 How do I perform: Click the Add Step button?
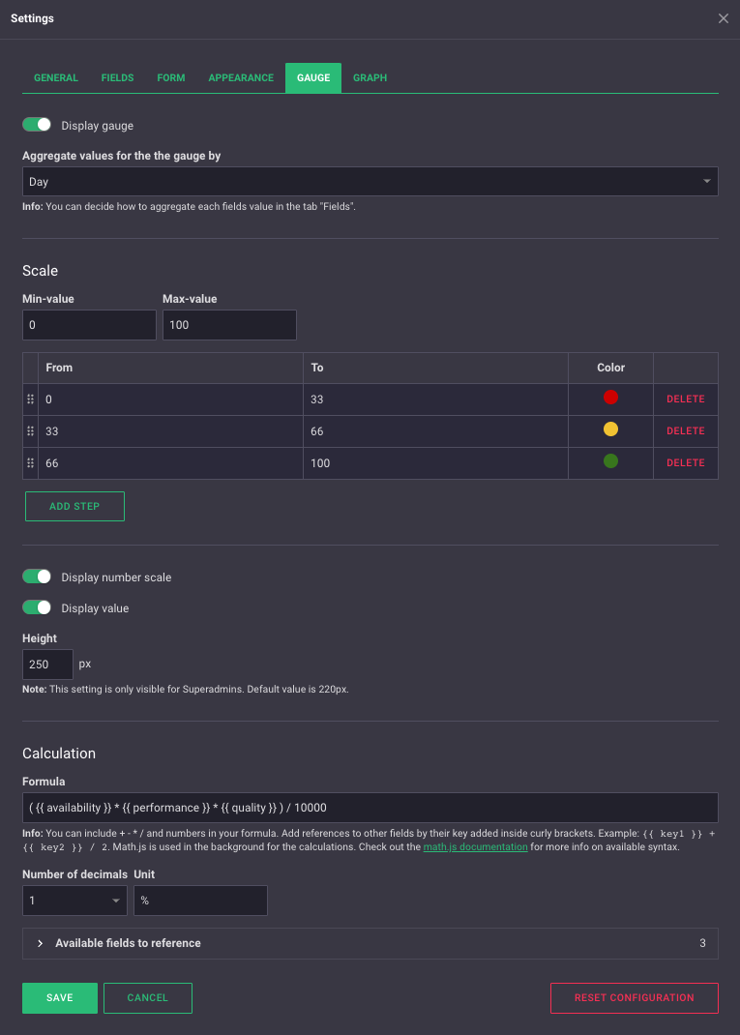(74, 506)
